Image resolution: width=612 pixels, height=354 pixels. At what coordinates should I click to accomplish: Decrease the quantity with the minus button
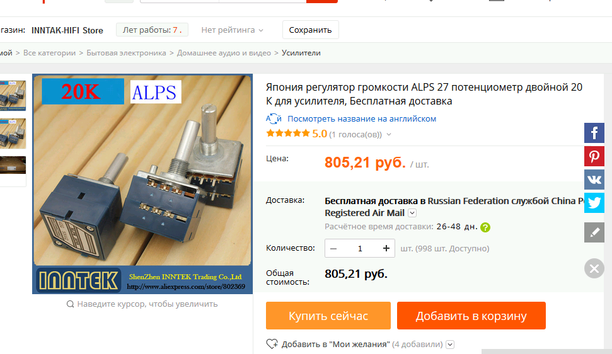333,248
